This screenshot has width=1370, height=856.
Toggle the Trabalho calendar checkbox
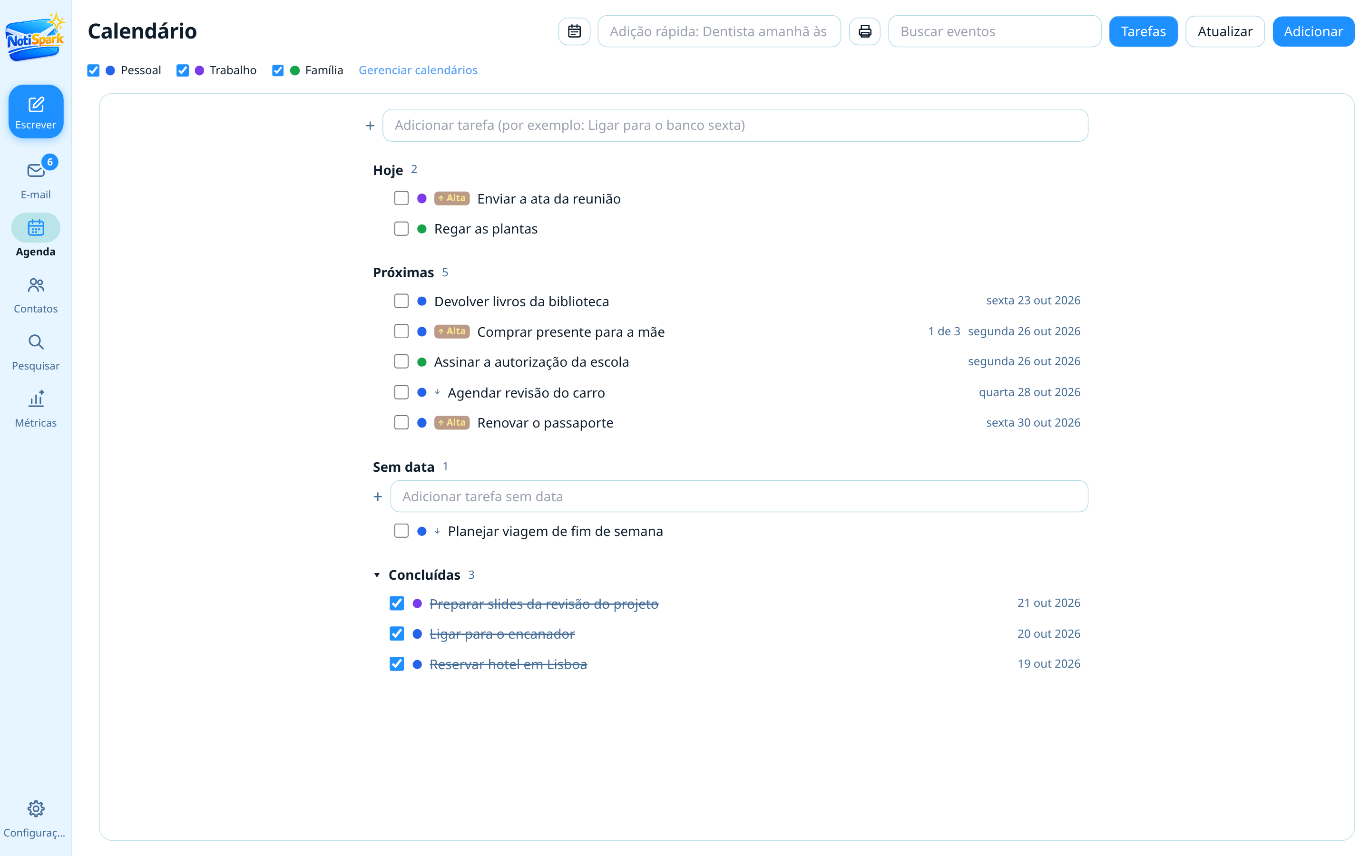coord(182,70)
